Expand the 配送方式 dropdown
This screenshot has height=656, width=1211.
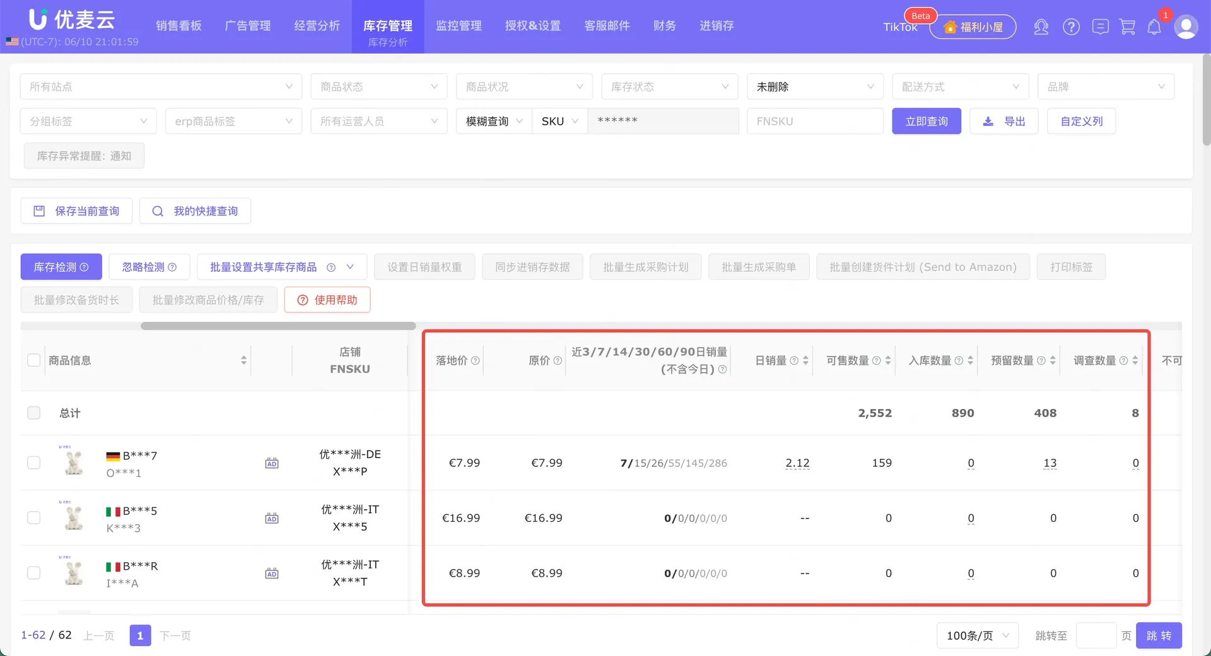[x=961, y=86]
